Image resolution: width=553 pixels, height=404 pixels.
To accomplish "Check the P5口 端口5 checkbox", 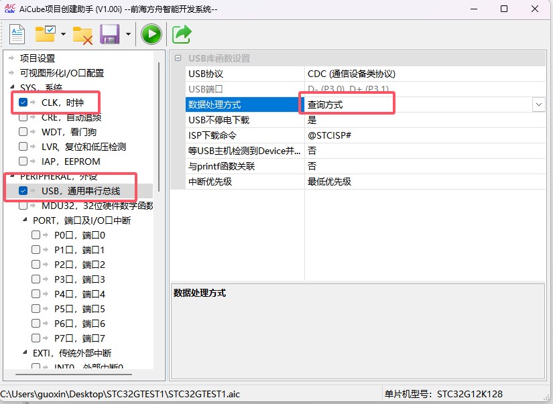I will (x=36, y=308).
